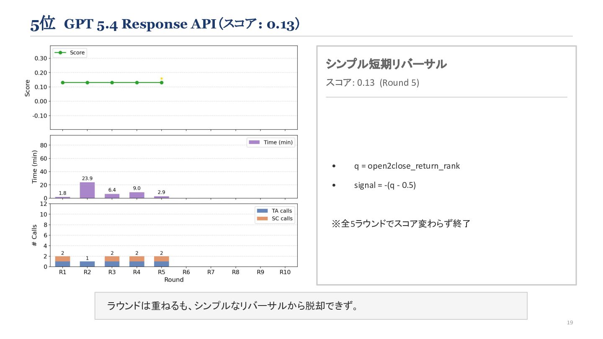603x339 pixels.
Task: Click the x-axis tick label 'R4'
Action: (137, 272)
